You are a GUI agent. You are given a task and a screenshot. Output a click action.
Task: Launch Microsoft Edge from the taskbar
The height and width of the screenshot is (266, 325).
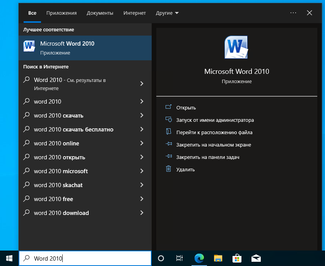pyautogui.click(x=199, y=258)
